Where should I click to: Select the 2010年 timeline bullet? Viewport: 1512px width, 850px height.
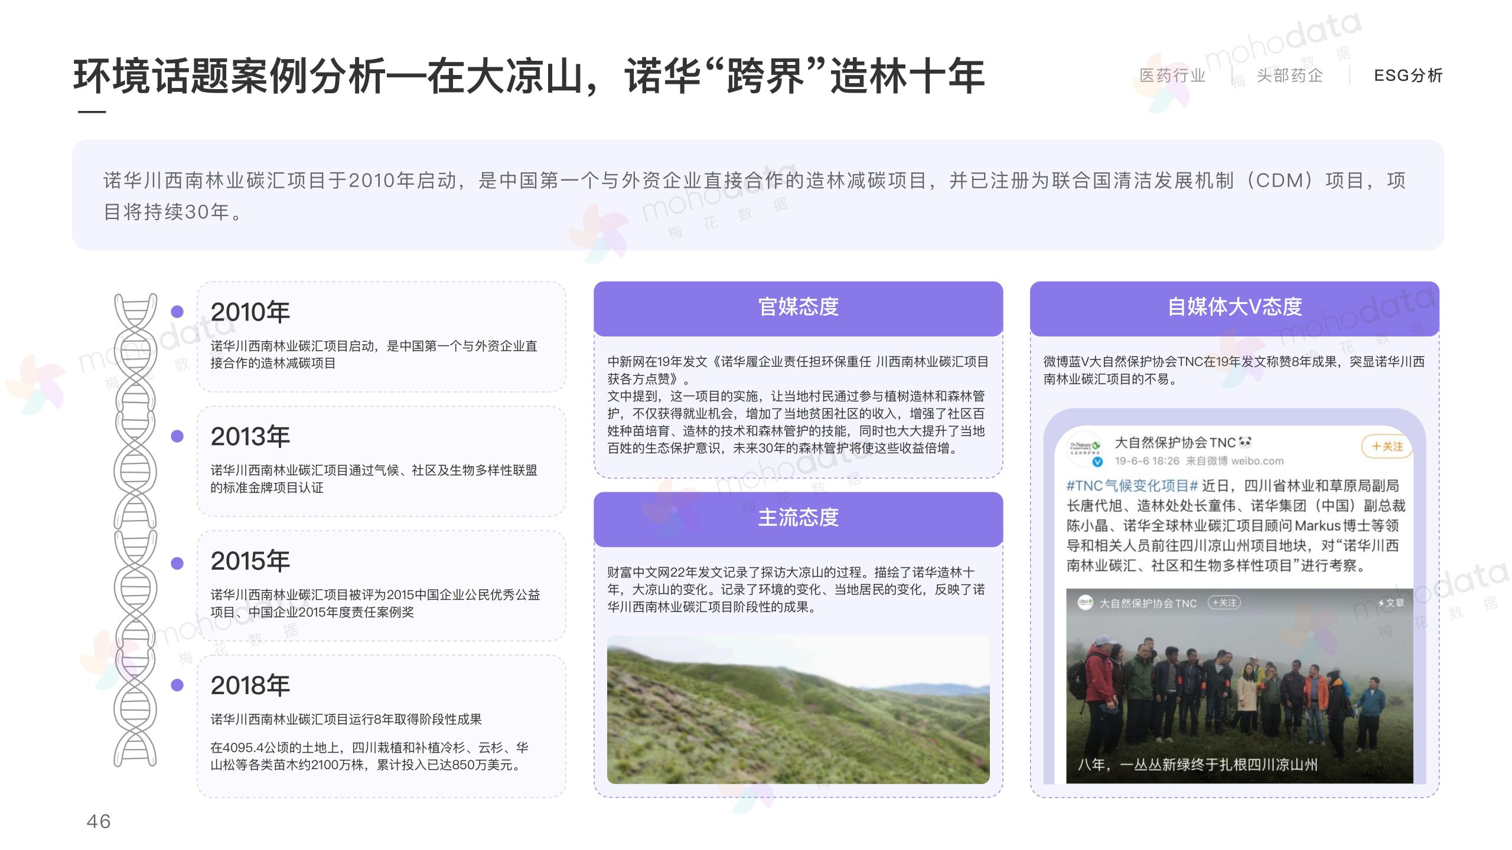pos(177,312)
